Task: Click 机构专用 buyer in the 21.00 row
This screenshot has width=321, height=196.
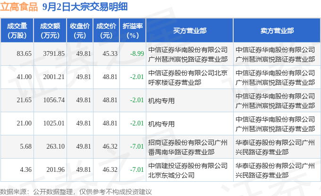Action: pos(161,124)
